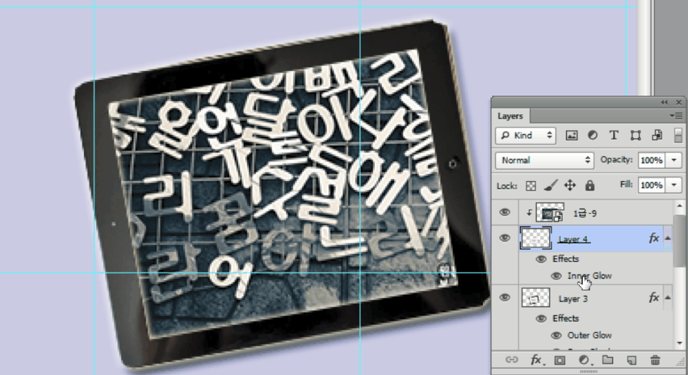Image resolution: width=688 pixels, height=375 pixels.
Task: Create new fill or adjustment layer
Action: 585,360
